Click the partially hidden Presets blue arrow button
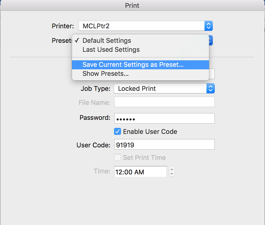This screenshot has height=225, width=265. point(211,40)
